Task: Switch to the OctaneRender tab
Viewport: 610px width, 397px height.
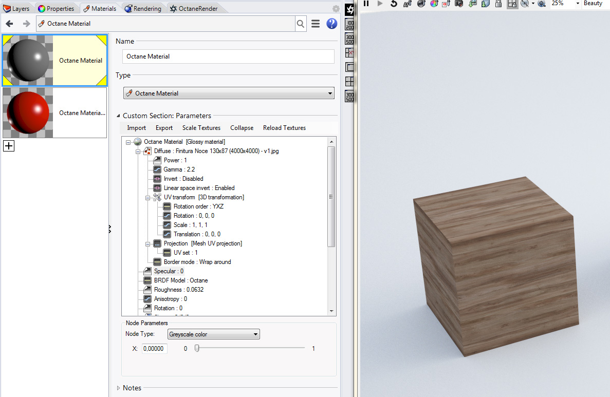Action: coord(194,9)
